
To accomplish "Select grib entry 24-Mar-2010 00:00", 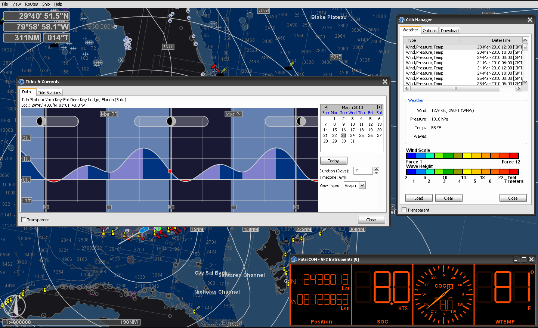I will point(464,57).
